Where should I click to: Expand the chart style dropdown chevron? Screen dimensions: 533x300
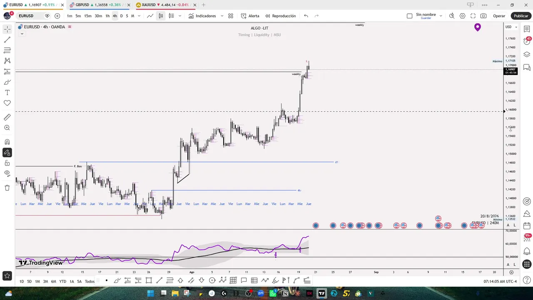[x=180, y=16]
